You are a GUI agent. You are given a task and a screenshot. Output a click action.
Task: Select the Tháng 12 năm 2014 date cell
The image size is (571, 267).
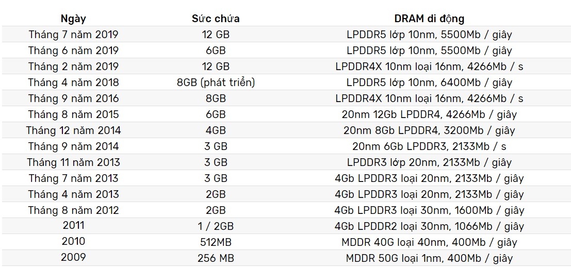pos(73,130)
